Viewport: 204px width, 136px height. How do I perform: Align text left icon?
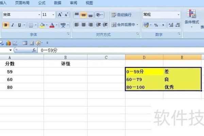point(76,25)
